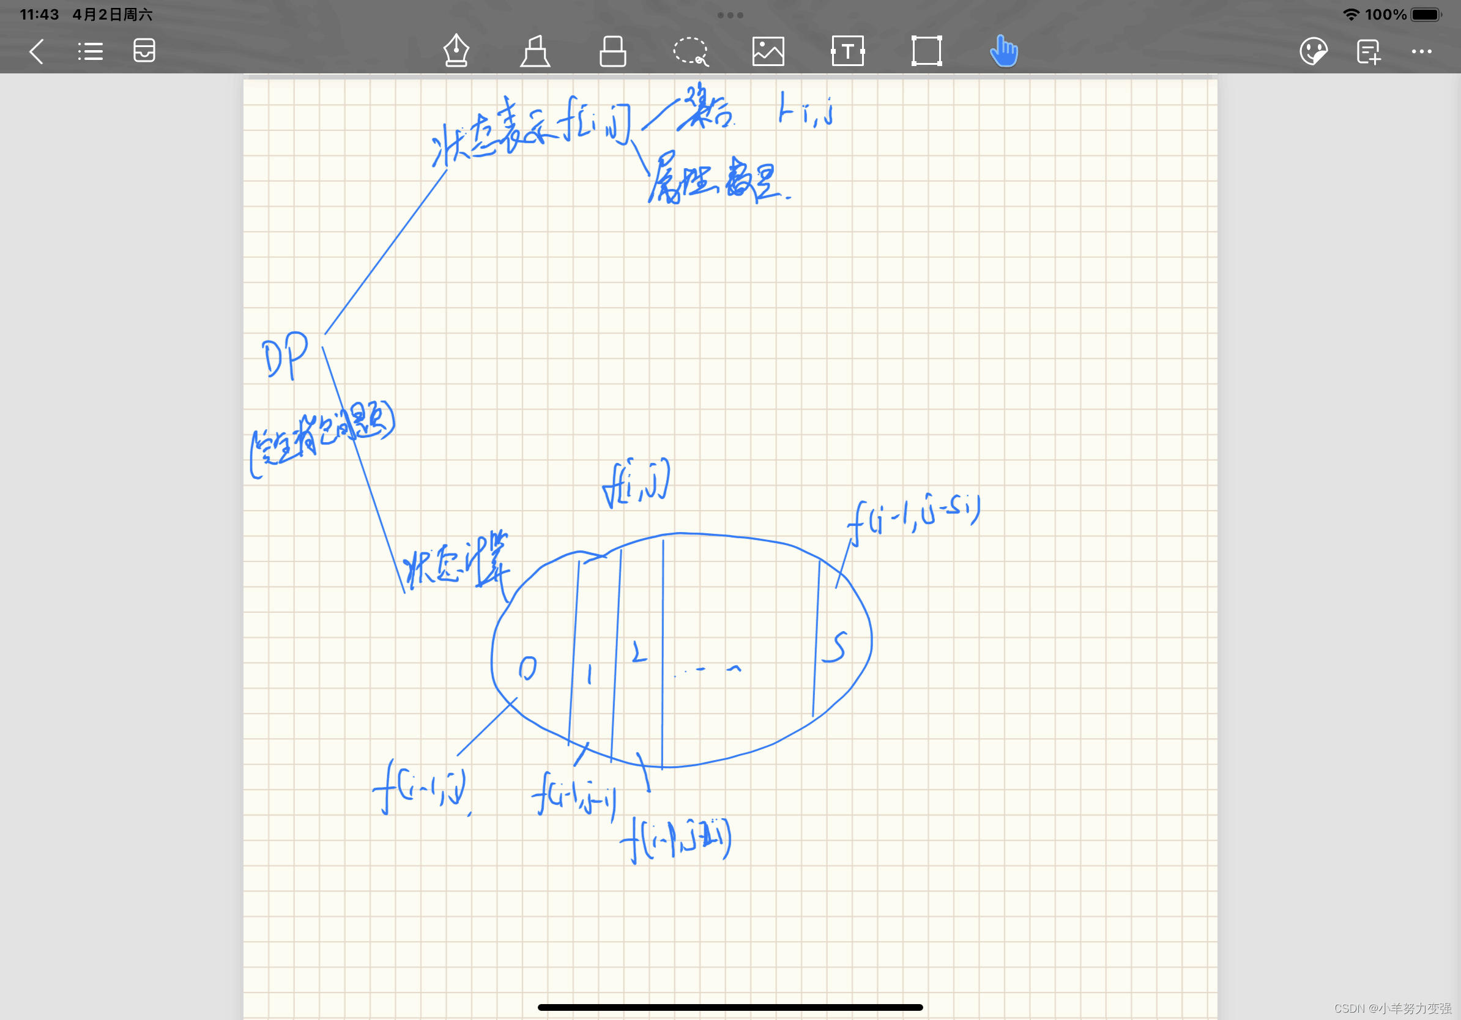The width and height of the screenshot is (1461, 1020).
Task: Insert an image with picture tool
Action: point(768,51)
